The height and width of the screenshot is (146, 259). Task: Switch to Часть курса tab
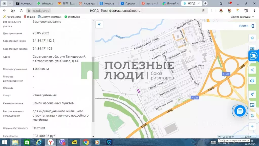pyautogui.click(x=87, y=3)
